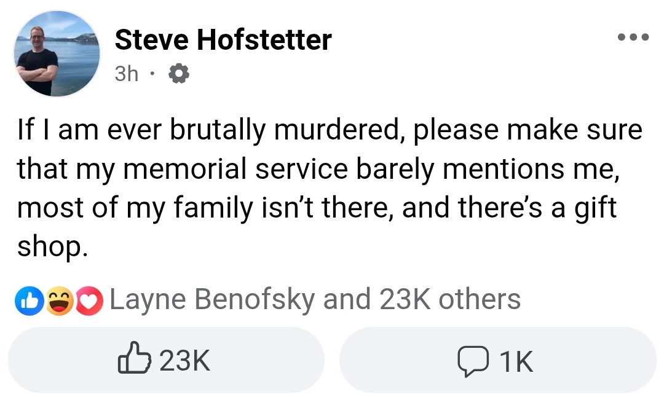Click the thumbs-up outline icon beside 23K
The height and width of the screenshot is (397, 664).
tap(133, 360)
